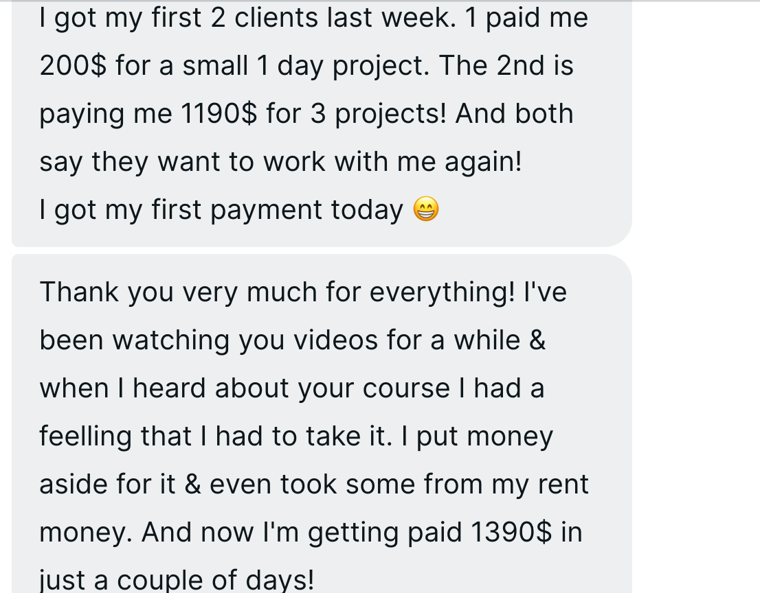Click the phrase 'just a couple of days!'

[176, 580]
